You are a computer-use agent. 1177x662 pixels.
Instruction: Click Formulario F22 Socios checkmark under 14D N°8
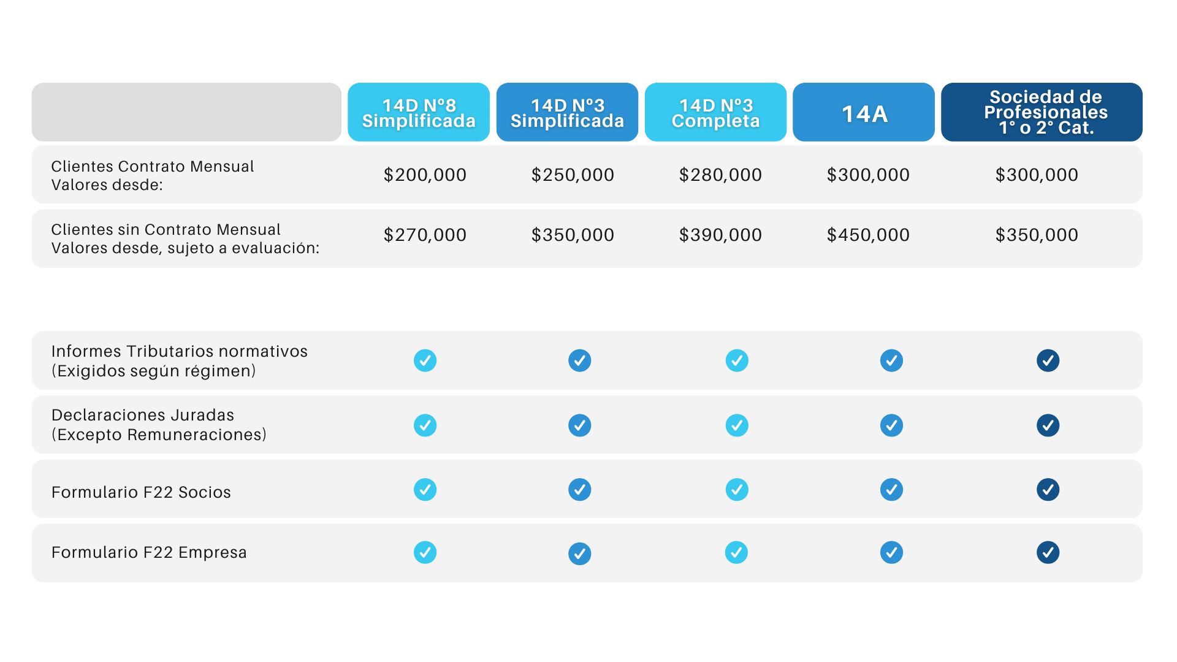coord(425,490)
